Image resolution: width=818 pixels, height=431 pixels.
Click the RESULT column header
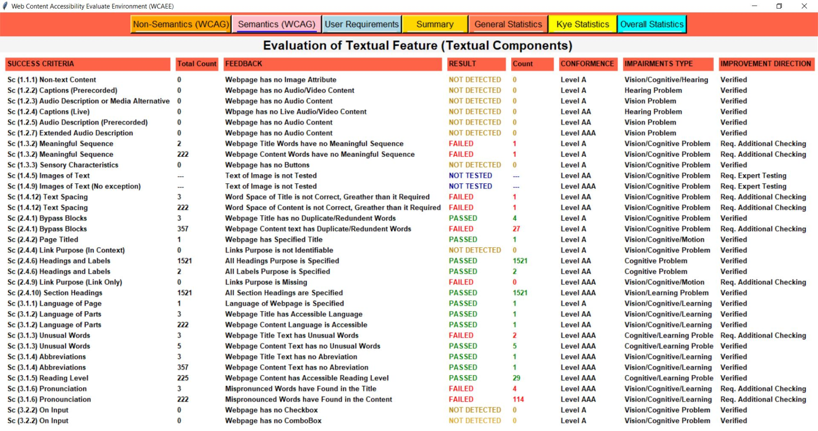(476, 64)
